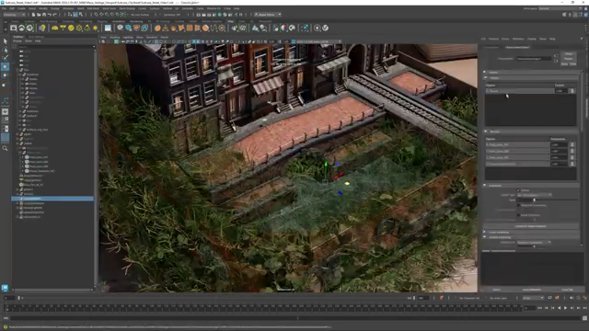This screenshot has width=589, height=331.
Task: Create a V-Ray sphere light from shelf
Action: tap(71, 28)
